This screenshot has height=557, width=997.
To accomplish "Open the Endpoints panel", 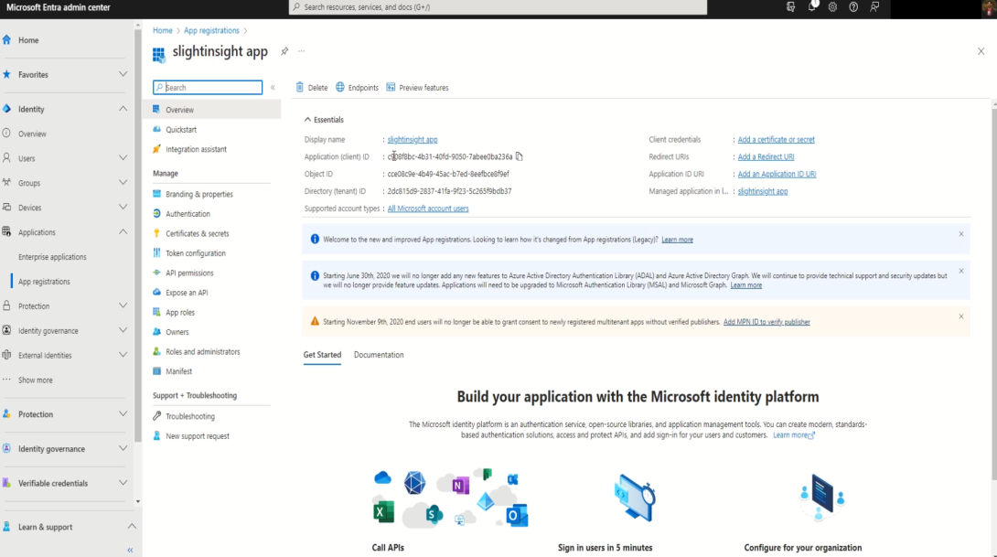I will coord(357,87).
